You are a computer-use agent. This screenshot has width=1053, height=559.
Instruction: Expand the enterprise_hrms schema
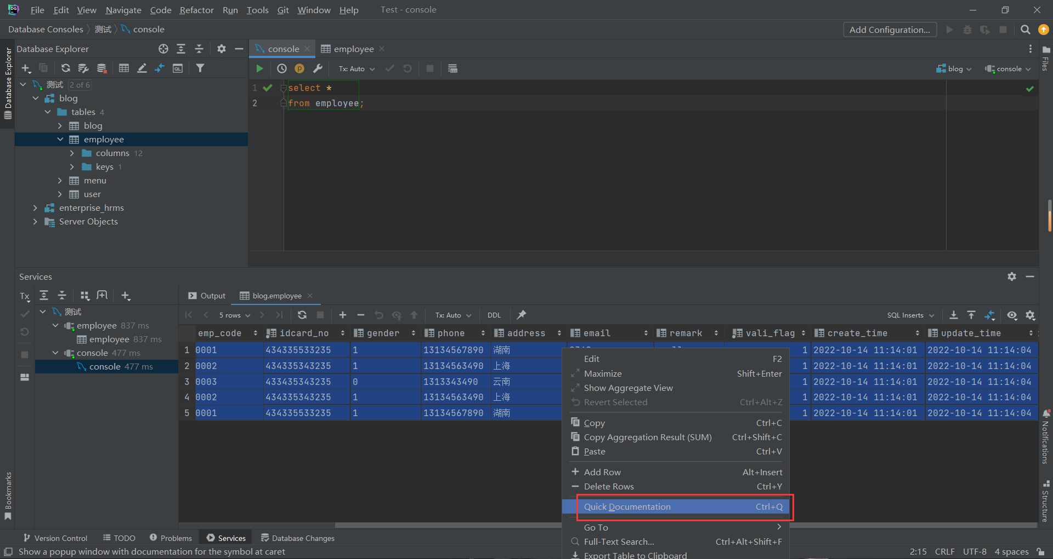coord(36,208)
